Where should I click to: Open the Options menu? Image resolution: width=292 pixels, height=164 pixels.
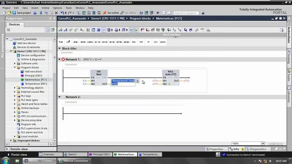tap(57, 8)
